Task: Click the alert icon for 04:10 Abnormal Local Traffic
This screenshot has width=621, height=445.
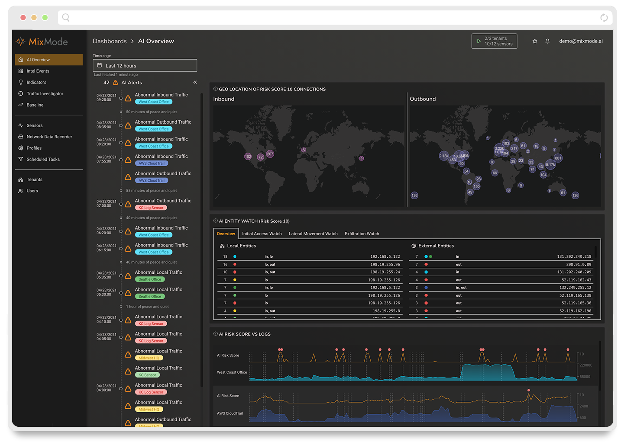Action: [x=128, y=320]
